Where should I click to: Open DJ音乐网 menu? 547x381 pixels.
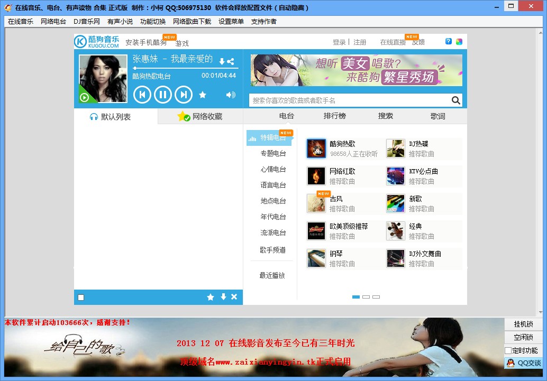point(87,22)
